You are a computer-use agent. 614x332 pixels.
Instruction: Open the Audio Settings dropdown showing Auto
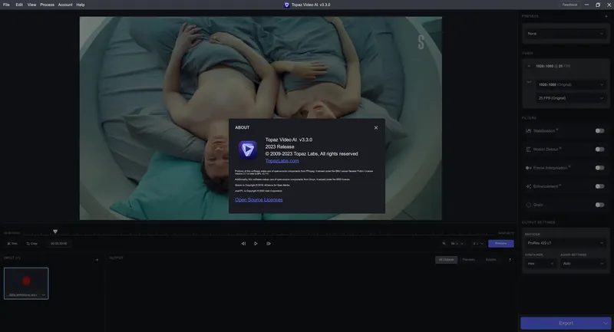coord(583,264)
